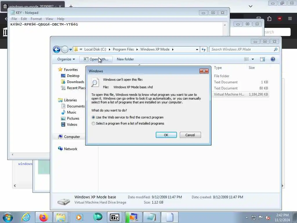Image resolution: width=297 pixels, height=223 pixels.
Task: Open the recent locations dropdown arrow
Action: point(70,49)
